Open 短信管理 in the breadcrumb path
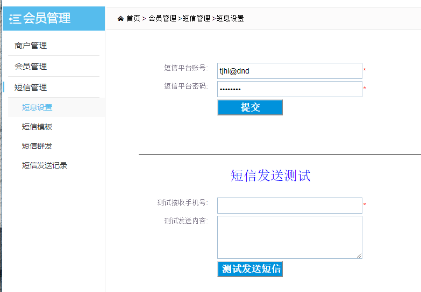The height and width of the screenshot is (292, 421). 196,19
